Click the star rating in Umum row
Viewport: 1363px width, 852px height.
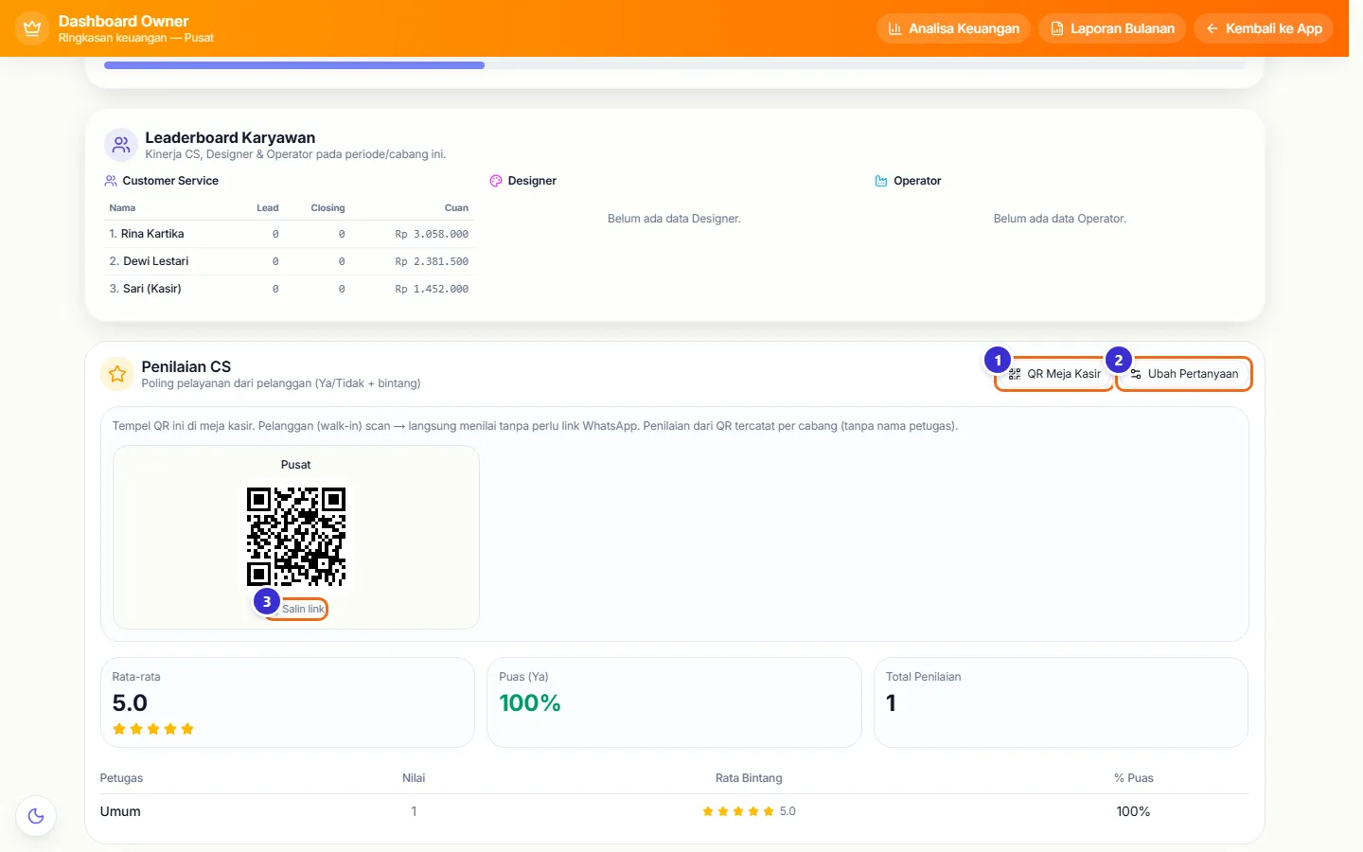coord(738,811)
